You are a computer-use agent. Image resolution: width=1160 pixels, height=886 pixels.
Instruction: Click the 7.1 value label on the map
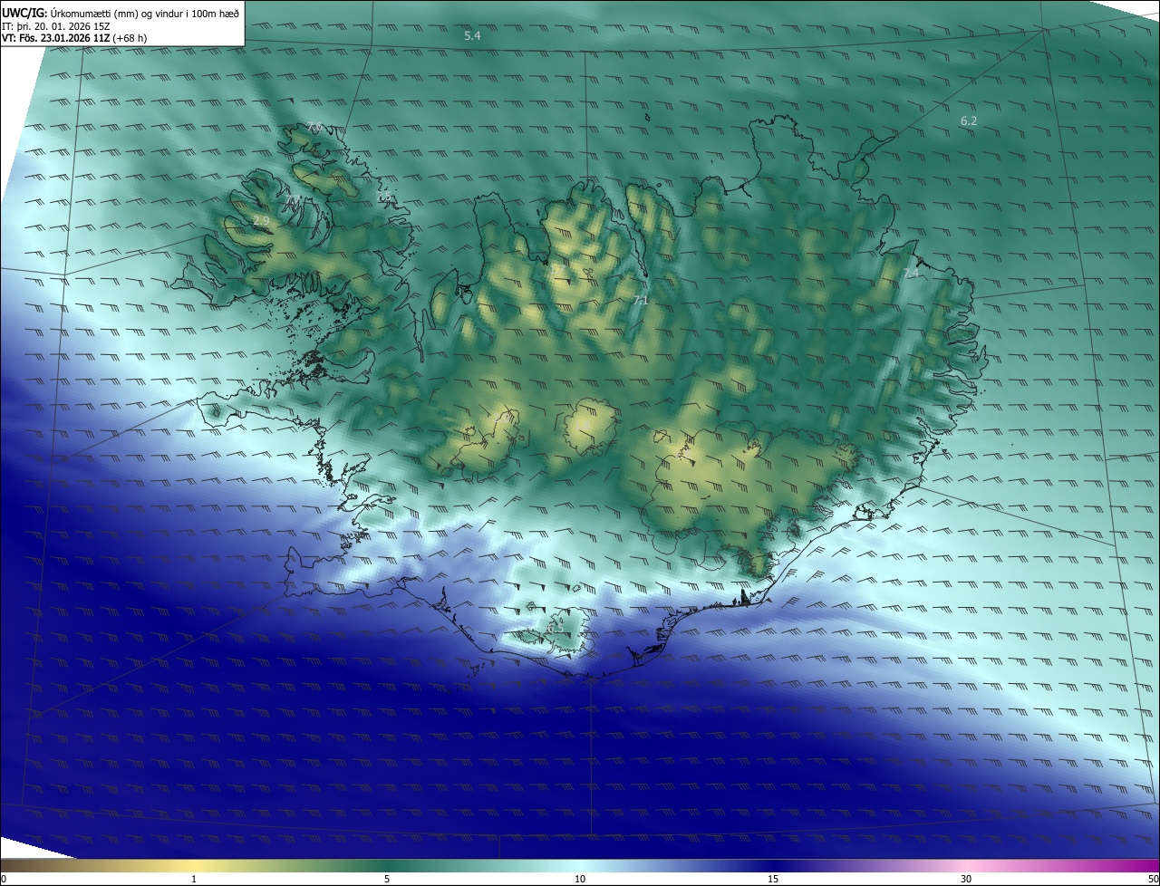click(641, 300)
